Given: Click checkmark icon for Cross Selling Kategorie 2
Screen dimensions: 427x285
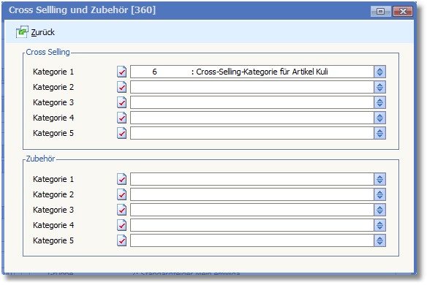Looking at the screenshot, I should click(x=121, y=87).
